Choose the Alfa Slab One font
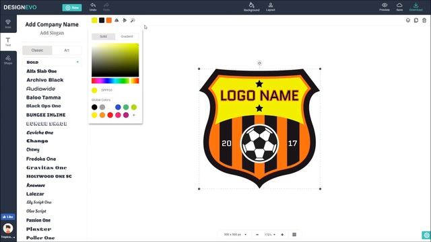The height and width of the screenshot is (242, 431). [42, 71]
